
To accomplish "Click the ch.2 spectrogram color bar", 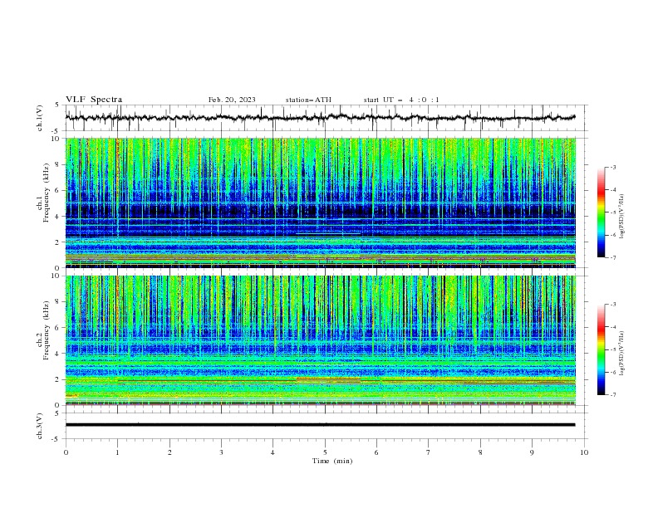I will [x=601, y=349].
